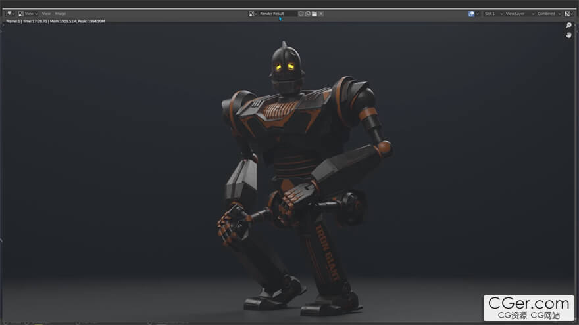This screenshot has height=325, width=579.
Task: Open the View mode dropdown
Action: tap(28, 14)
